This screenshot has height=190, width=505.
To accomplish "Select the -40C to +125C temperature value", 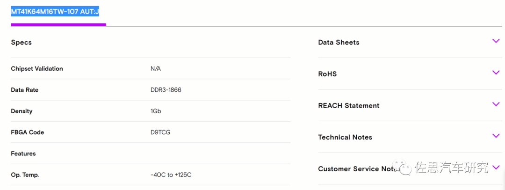I will point(171,175).
